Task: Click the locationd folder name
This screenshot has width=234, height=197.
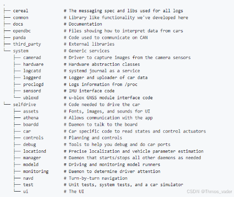Action: point(34,151)
